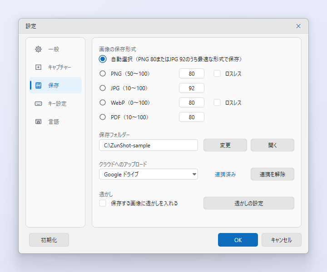This screenshot has width=327, height=272.
Task: Confirm settings with OK button
Action: pyautogui.click(x=238, y=240)
